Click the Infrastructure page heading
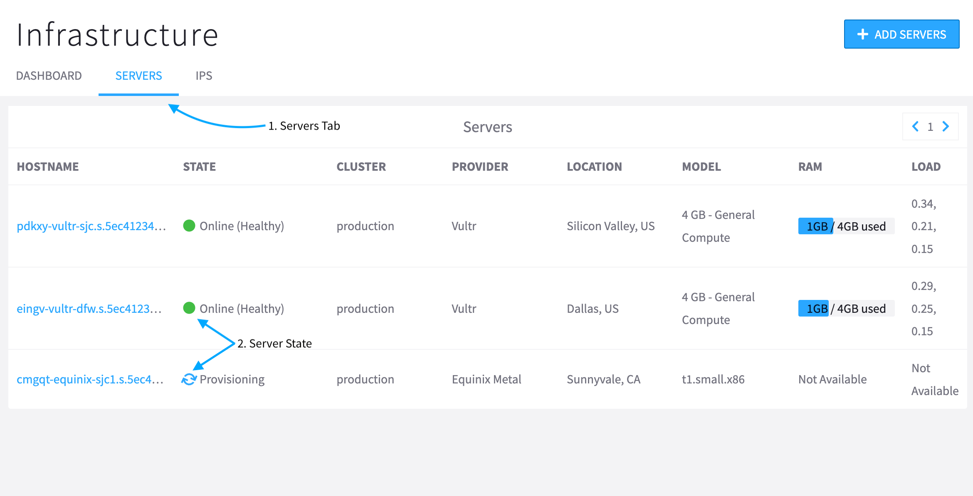Image resolution: width=973 pixels, height=496 pixels. click(117, 35)
